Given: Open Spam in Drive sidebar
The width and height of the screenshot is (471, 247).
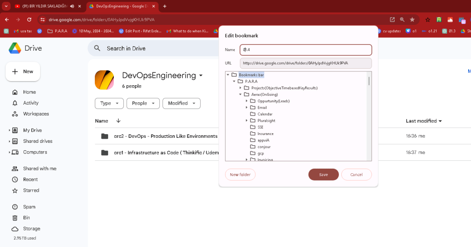Looking at the screenshot, I should tap(29, 207).
